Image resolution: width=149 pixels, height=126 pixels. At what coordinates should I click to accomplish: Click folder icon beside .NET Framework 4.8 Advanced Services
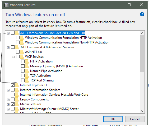point(17,47)
